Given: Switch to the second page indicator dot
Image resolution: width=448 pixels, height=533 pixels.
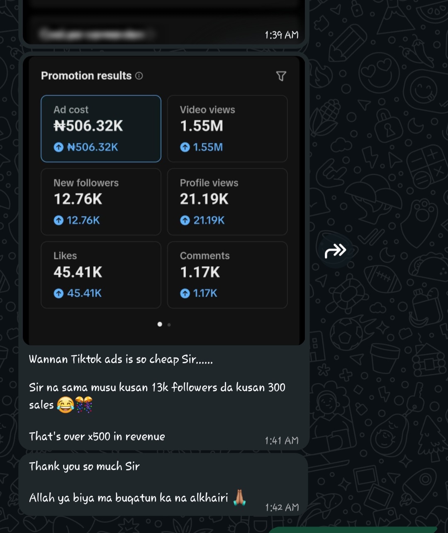Looking at the screenshot, I should pos(169,325).
